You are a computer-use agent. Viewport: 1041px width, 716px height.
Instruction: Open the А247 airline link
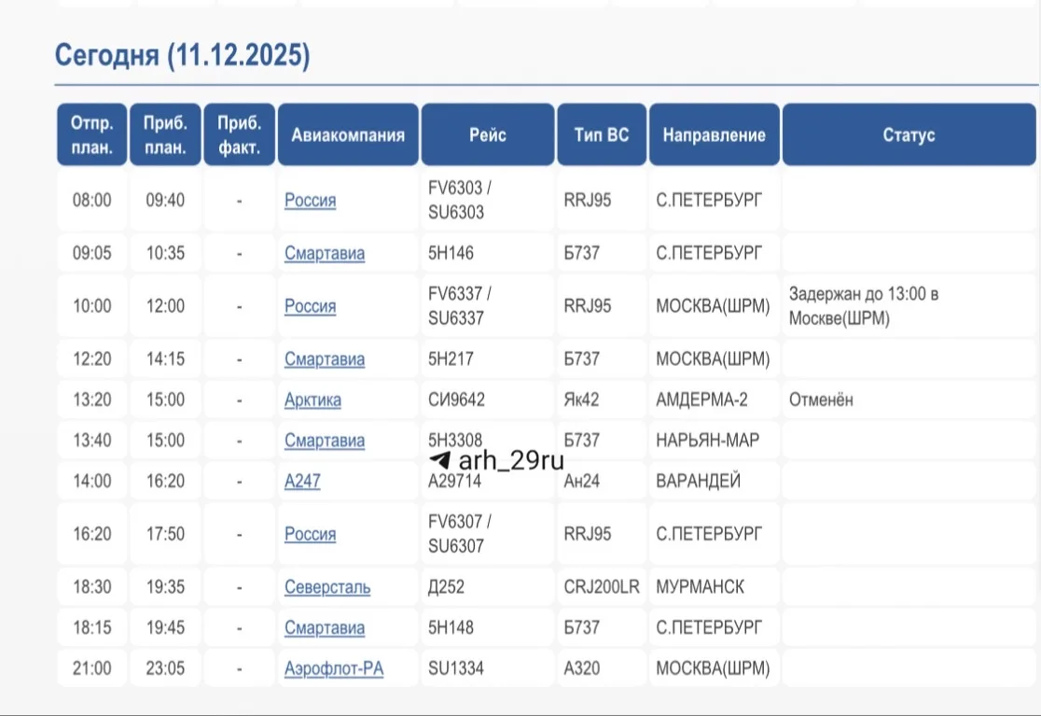click(302, 482)
